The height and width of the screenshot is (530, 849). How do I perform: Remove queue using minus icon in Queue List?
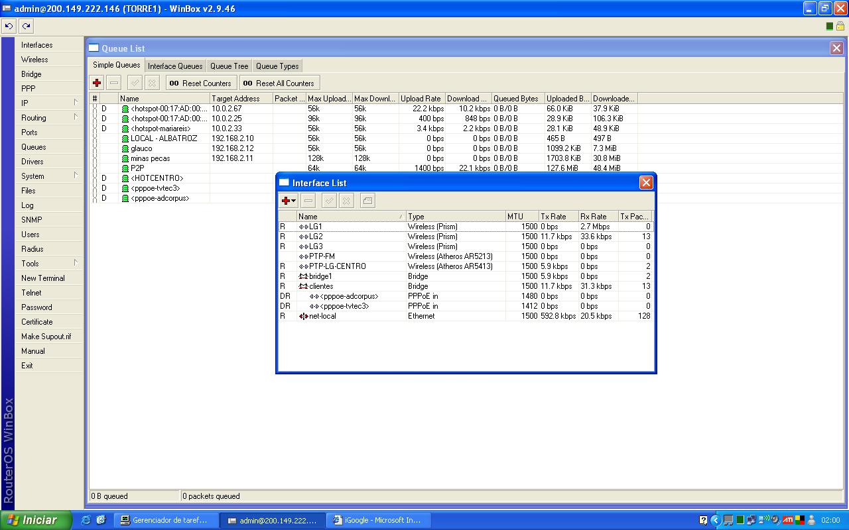pos(114,83)
